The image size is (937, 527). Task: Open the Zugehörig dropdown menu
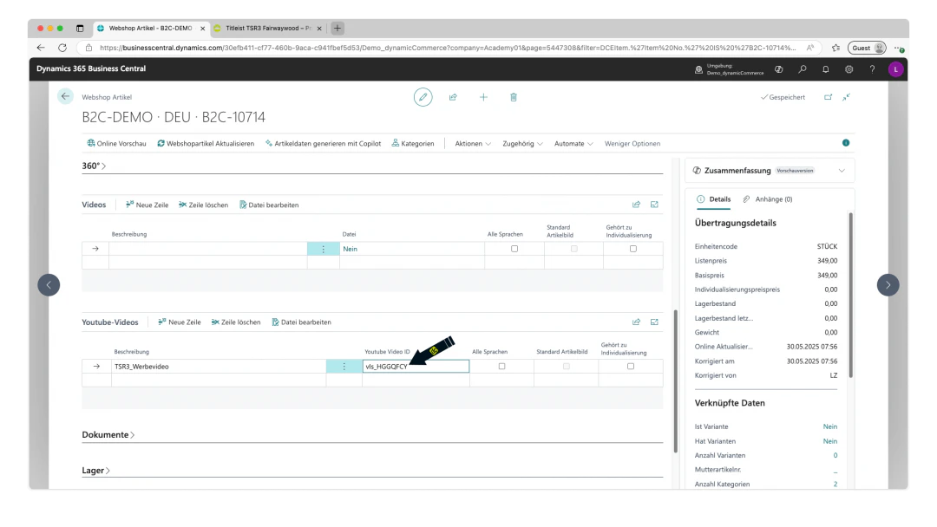[522, 144]
